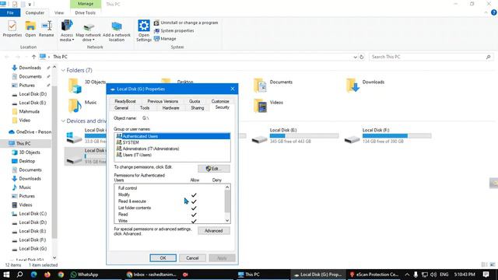Click the Edit permissions button
Screen dimensions: 498x280
pos(214,169)
